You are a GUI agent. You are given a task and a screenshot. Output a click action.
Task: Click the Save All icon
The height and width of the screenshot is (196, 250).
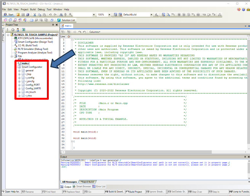pyautogui.click(x=27, y=14)
